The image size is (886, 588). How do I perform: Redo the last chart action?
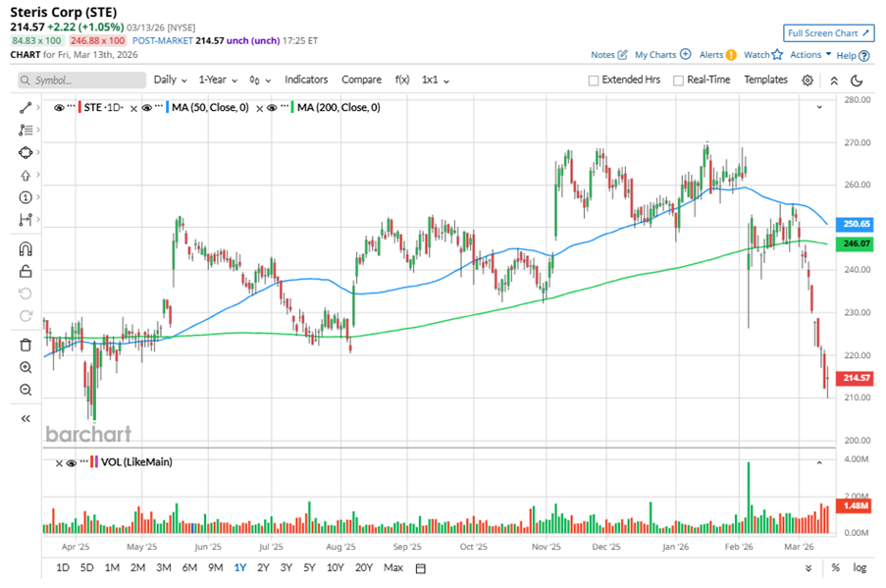tap(26, 316)
